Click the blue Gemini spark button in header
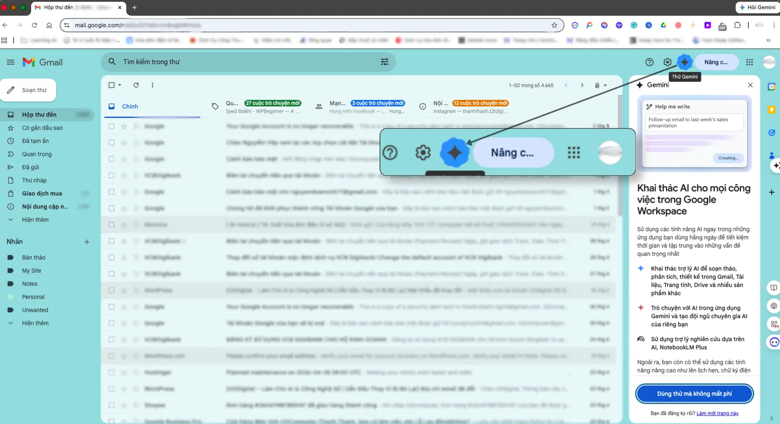This screenshot has width=780, height=424. coord(685,62)
